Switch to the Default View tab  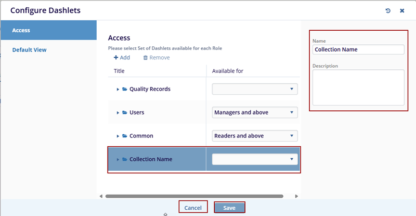click(29, 50)
